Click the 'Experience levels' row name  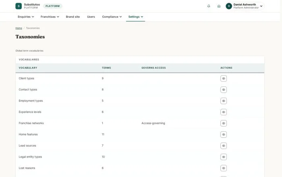(30, 112)
